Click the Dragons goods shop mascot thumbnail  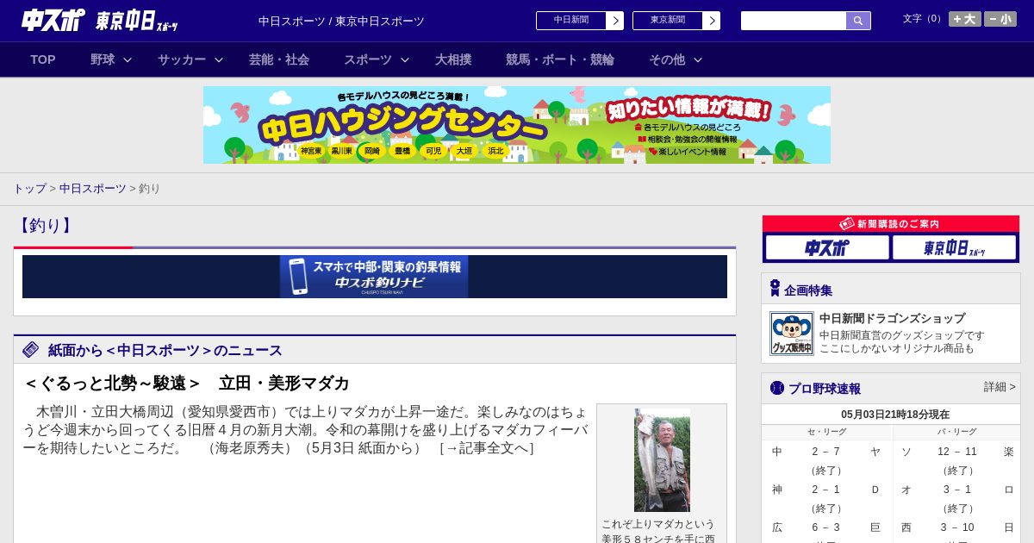point(792,334)
